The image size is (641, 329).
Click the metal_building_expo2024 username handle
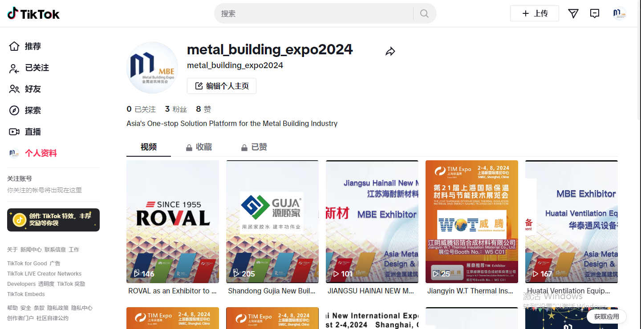coord(235,65)
